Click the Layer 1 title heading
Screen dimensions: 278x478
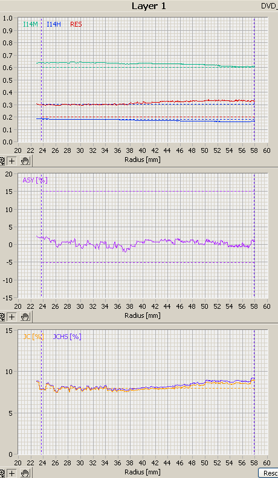coord(149,6)
